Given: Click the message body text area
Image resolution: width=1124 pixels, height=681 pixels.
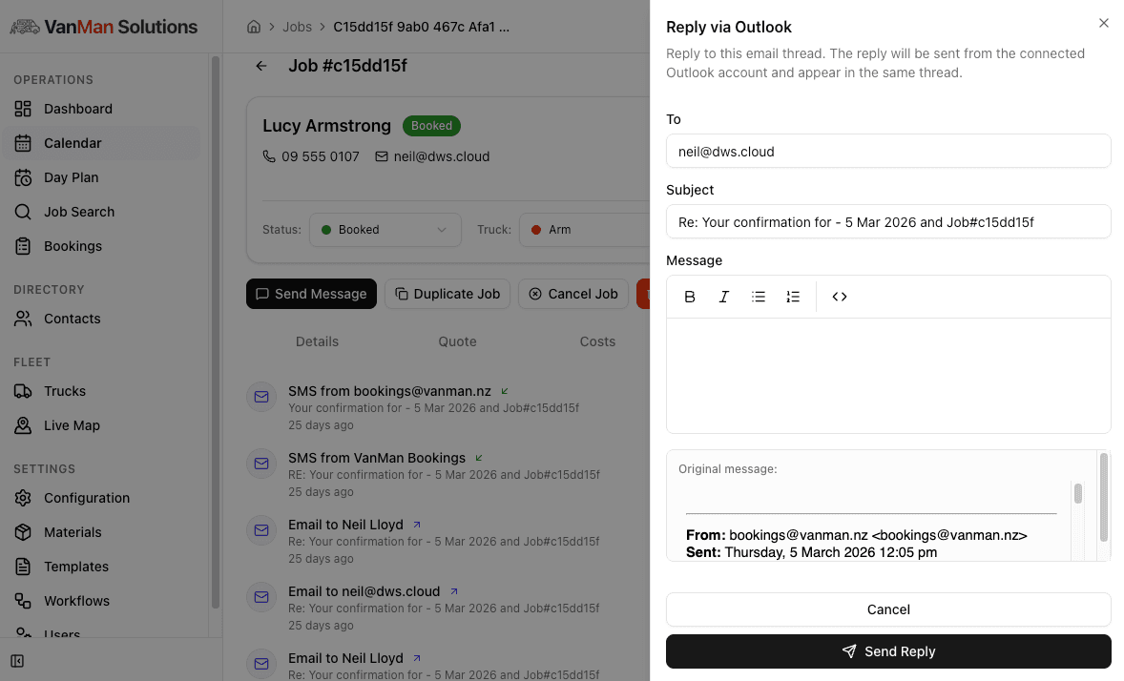Looking at the screenshot, I should [888, 375].
